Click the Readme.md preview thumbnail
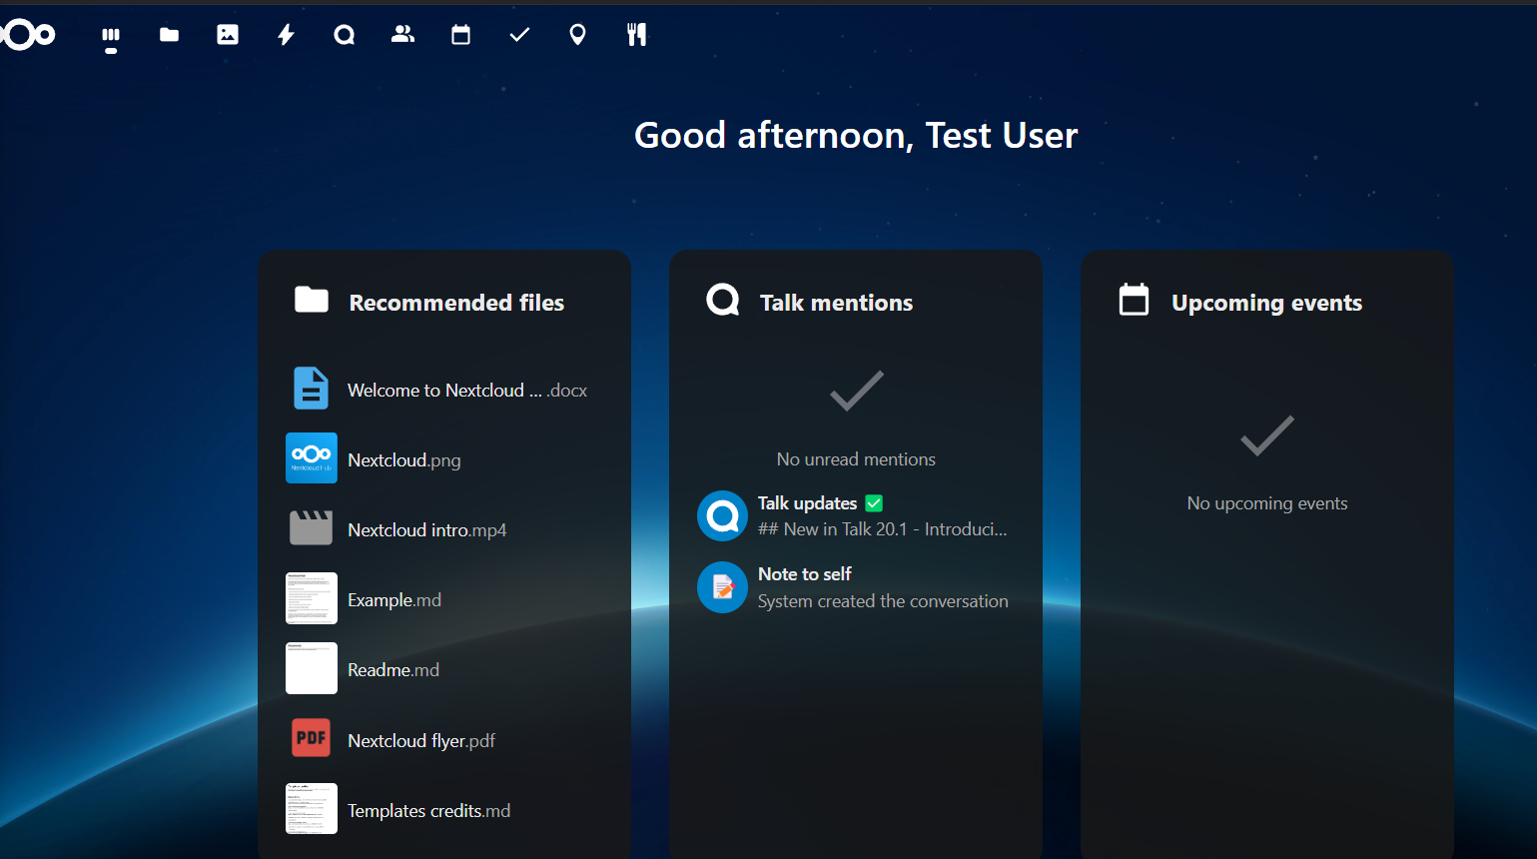Screen dimensions: 1537x859 [312, 668]
